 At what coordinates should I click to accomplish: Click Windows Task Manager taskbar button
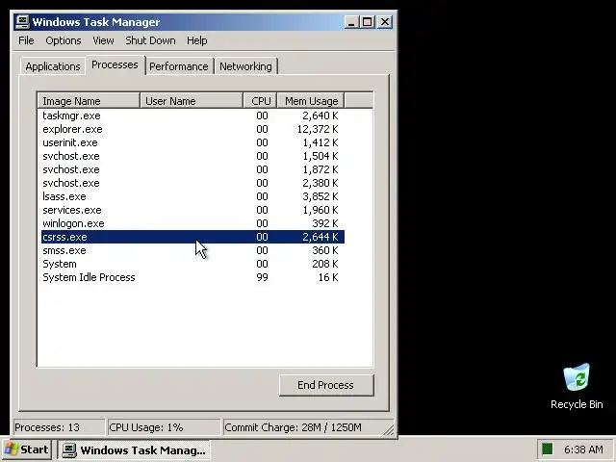point(135,449)
